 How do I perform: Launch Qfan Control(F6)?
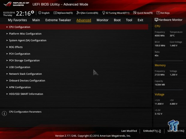tap(89, 13)
